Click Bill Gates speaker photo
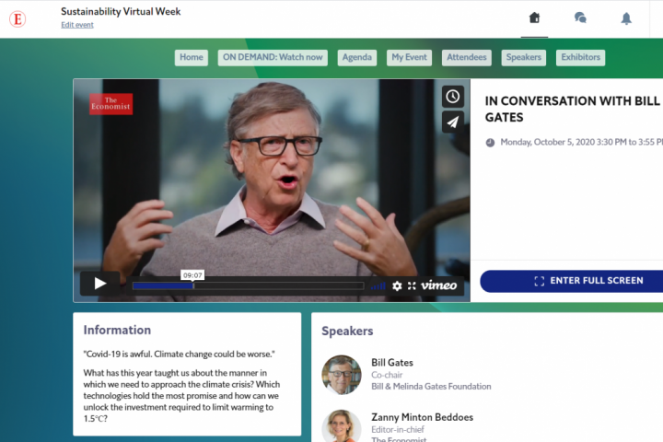The width and height of the screenshot is (663, 442). pyautogui.click(x=342, y=375)
